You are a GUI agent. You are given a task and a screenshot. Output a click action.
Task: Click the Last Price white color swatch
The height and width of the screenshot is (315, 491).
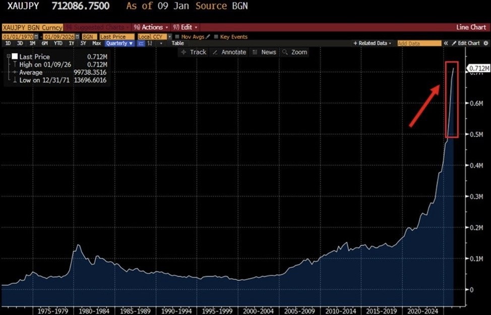15,57
